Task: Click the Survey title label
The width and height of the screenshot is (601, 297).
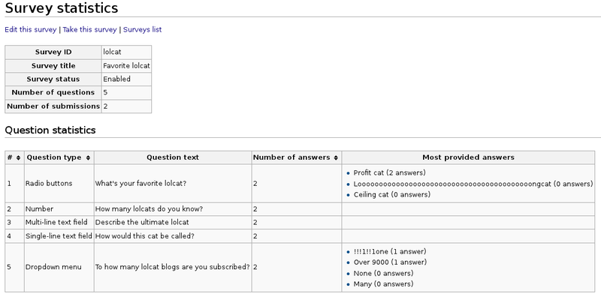Action: pos(53,66)
